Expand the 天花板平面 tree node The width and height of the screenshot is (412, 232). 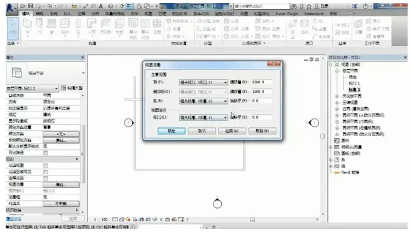point(337,97)
